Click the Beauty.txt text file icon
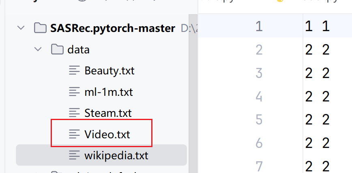The width and height of the screenshot is (352, 173). coord(74,71)
